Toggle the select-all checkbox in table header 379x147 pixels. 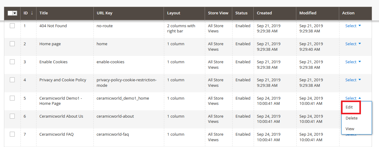point(10,13)
